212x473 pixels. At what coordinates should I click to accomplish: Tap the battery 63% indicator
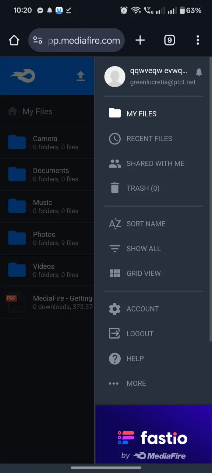[x=190, y=10]
